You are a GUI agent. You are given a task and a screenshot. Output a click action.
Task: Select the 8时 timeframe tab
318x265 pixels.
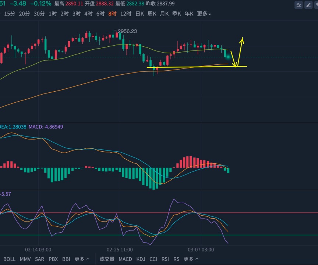[112, 14]
